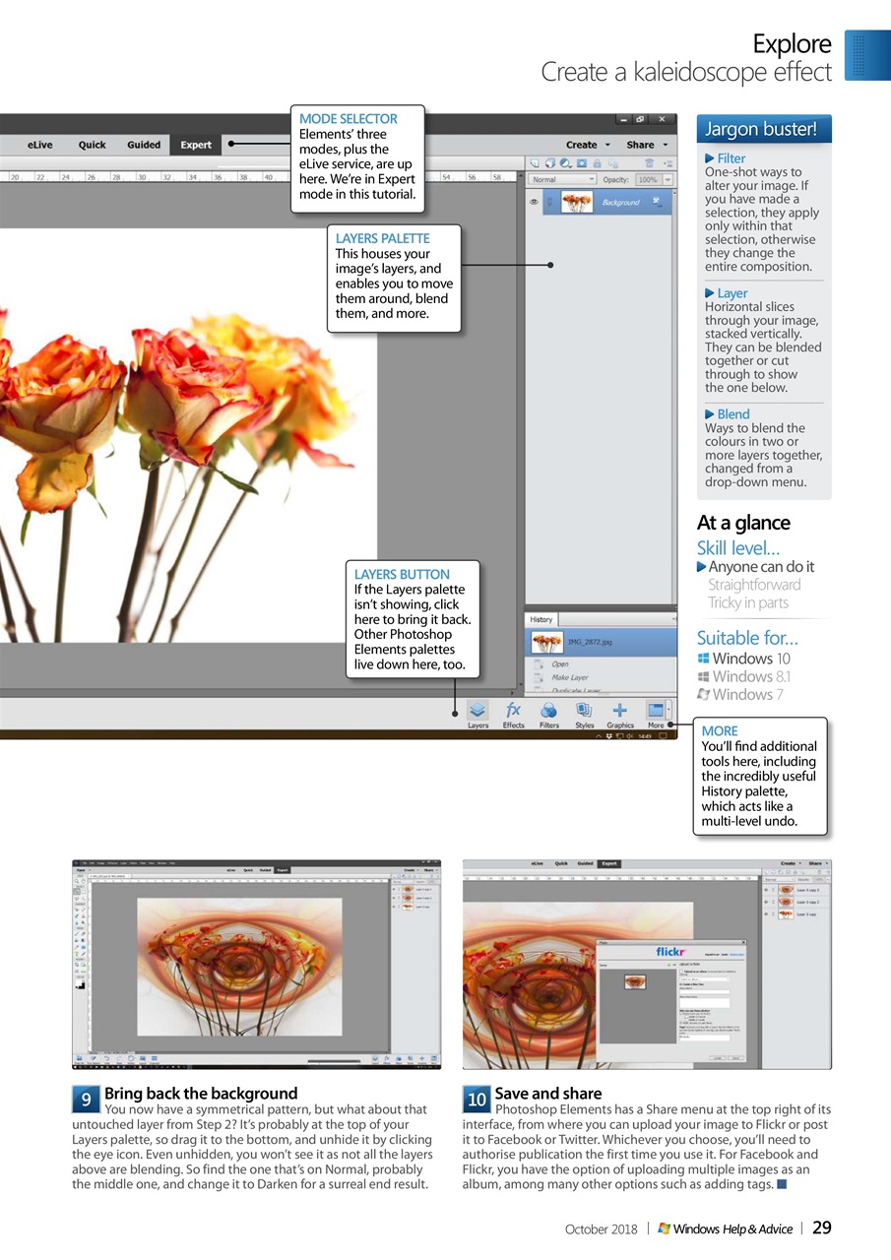
Task: Open the fx Effects panel
Action: (x=513, y=713)
